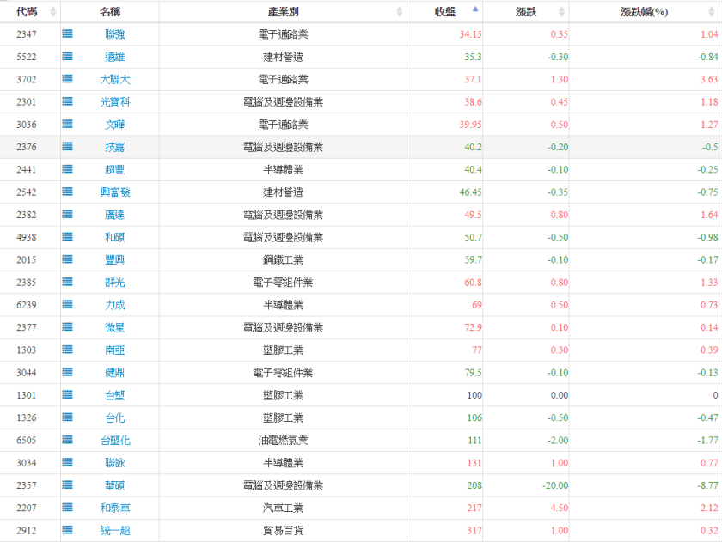Sort by the 產業別 column header
Screen dimensions: 722x542
coord(284,12)
